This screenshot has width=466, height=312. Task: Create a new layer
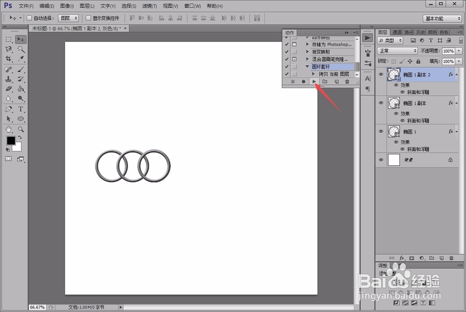click(442, 258)
